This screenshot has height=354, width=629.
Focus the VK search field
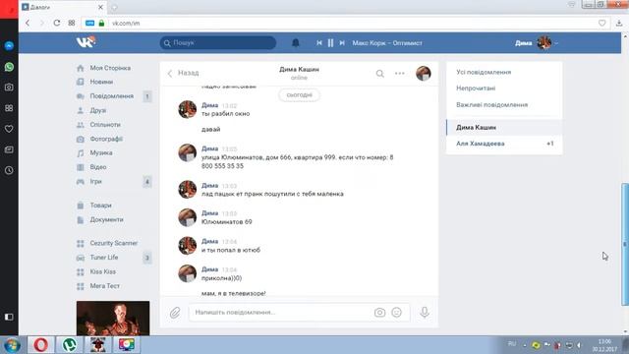218,42
